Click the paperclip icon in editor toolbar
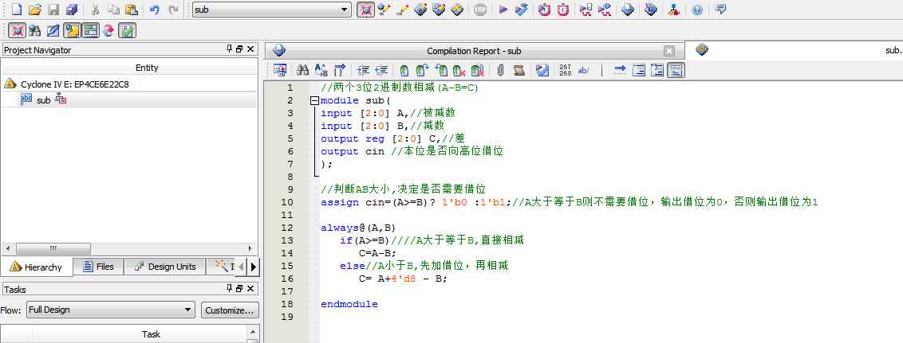The width and height of the screenshot is (903, 343). point(500,70)
